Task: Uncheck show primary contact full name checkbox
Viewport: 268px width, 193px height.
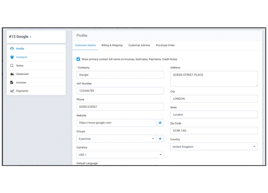Action: (x=78, y=59)
